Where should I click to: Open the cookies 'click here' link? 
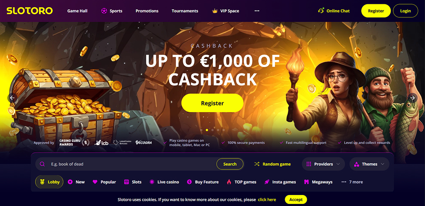[267, 200]
